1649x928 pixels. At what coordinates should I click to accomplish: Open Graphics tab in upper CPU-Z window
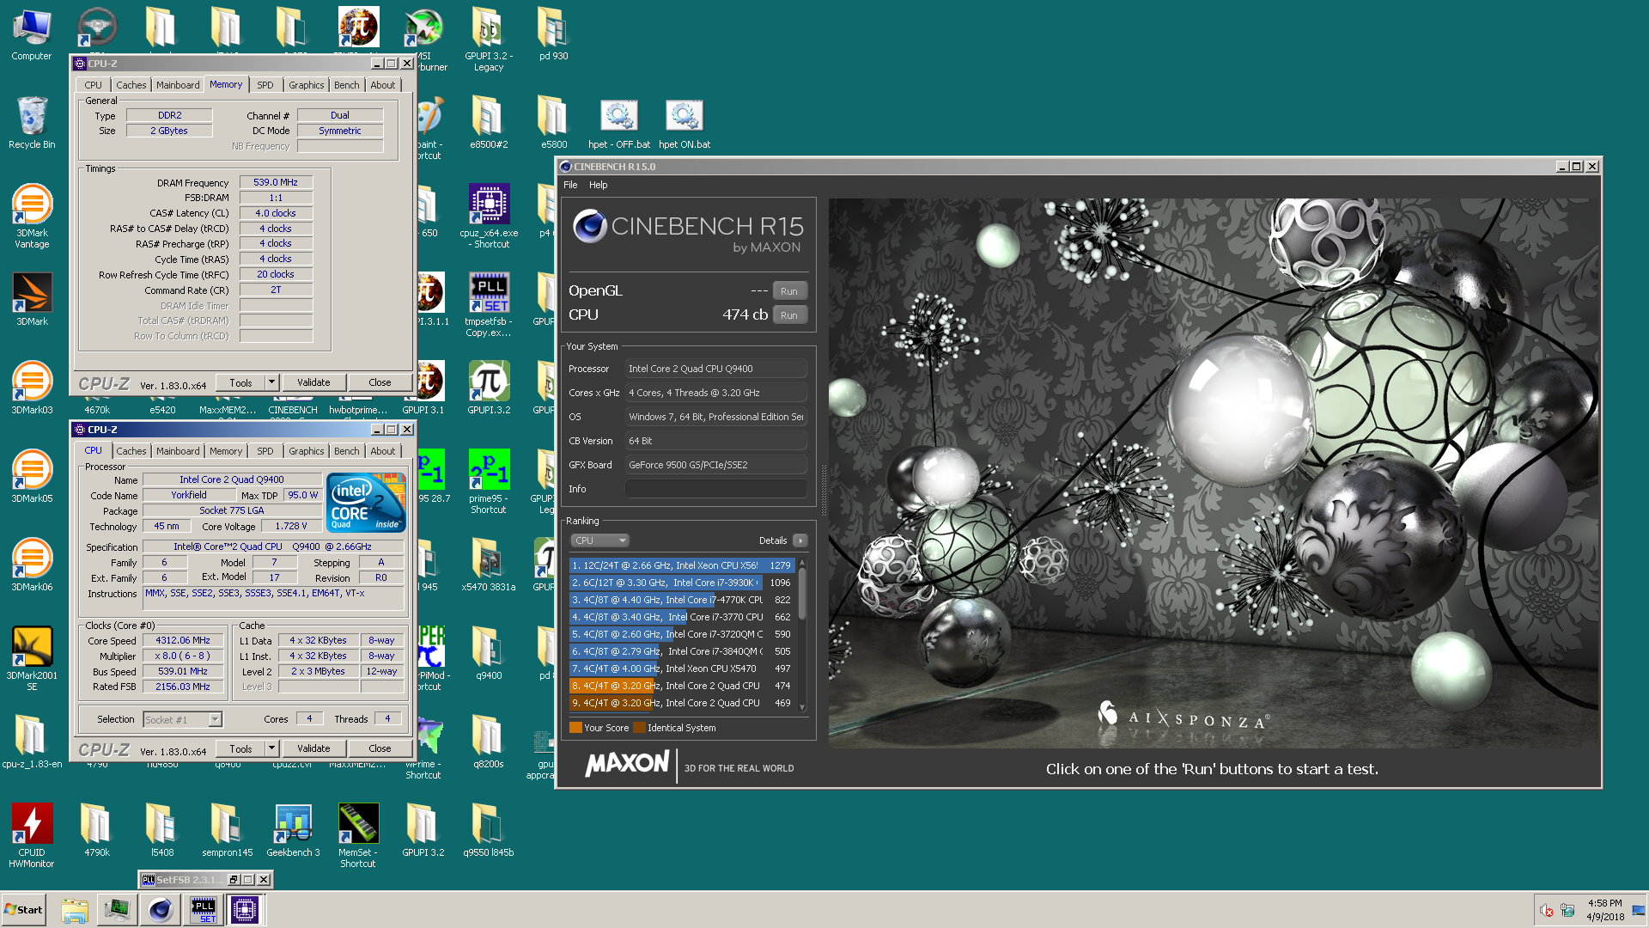click(x=307, y=85)
